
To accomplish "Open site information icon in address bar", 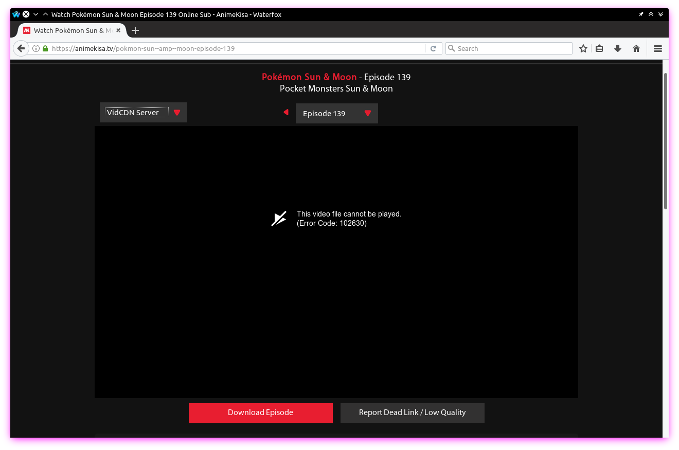I will (36, 48).
